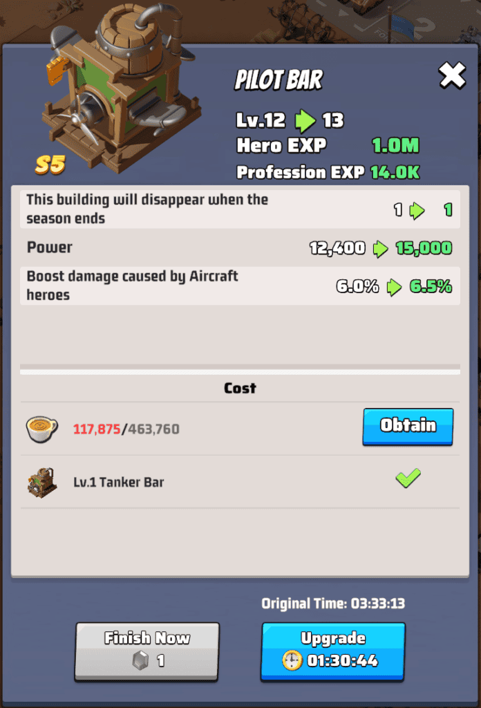
Task: Click the Profession EXP 14.0K value
Action: pos(395,172)
